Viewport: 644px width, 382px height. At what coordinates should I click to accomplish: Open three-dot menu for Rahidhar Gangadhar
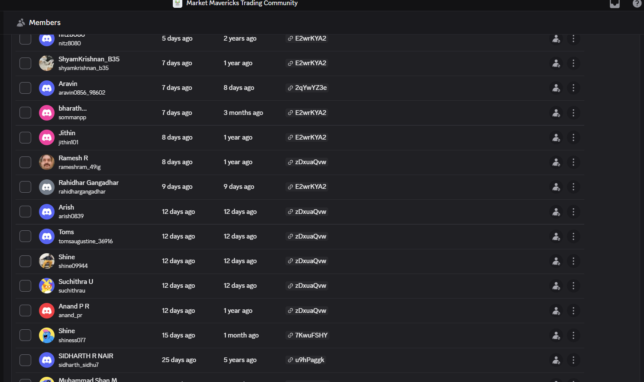tap(573, 187)
